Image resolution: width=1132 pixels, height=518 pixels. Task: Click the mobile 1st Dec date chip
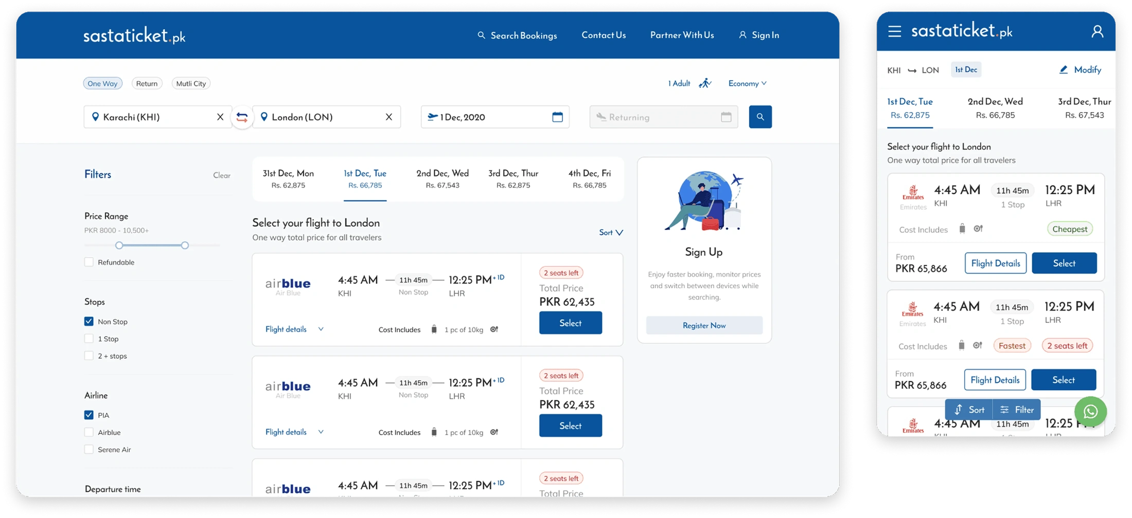click(966, 69)
